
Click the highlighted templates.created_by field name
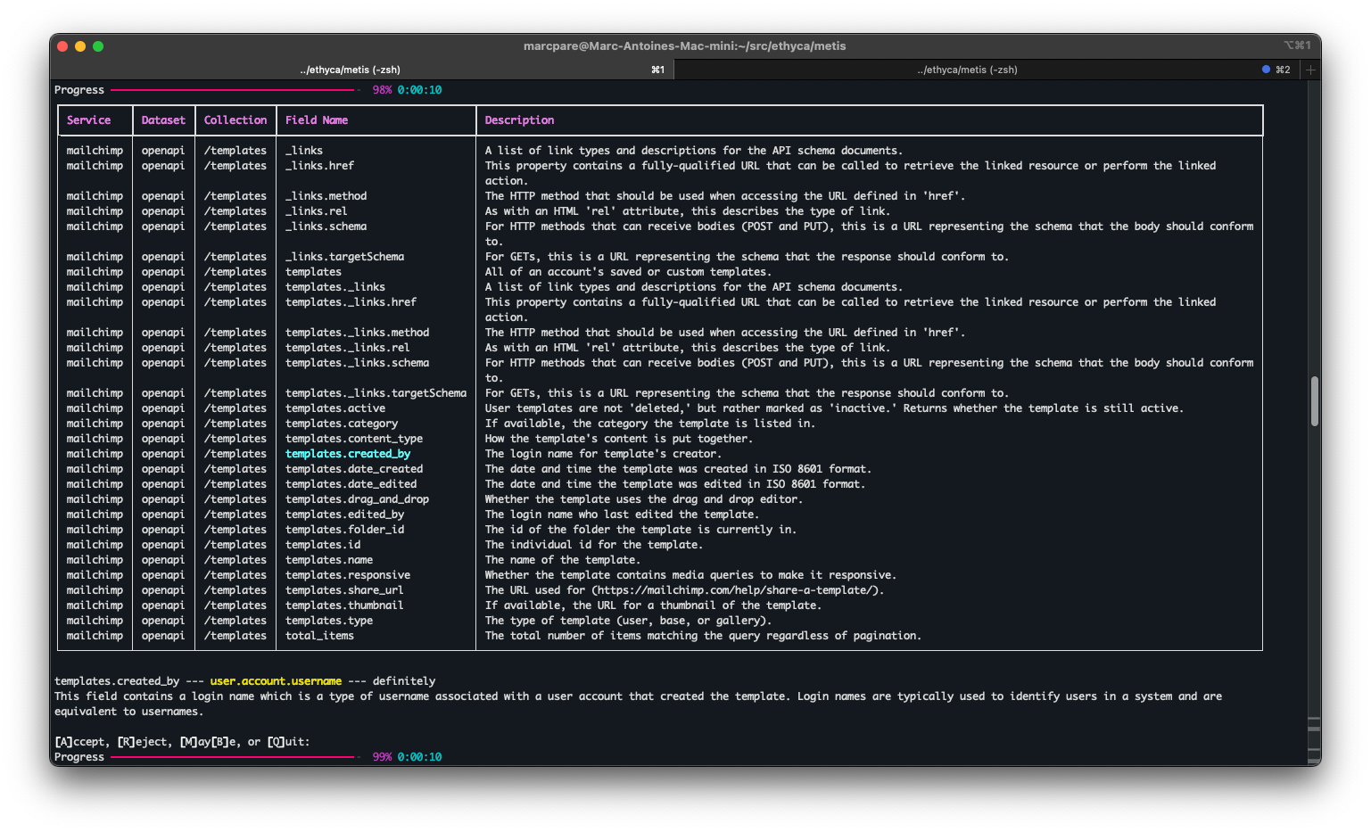(348, 454)
